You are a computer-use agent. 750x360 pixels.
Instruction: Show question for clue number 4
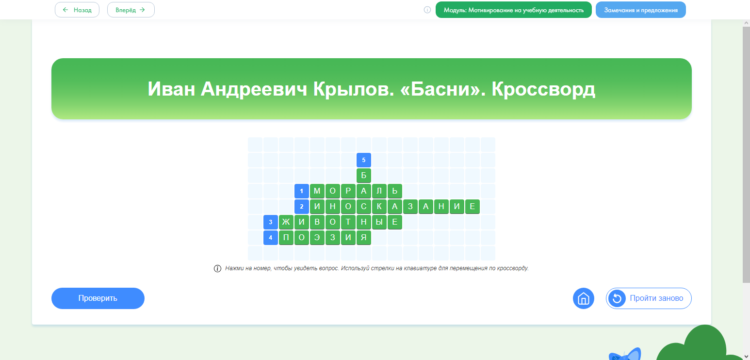pos(270,238)
